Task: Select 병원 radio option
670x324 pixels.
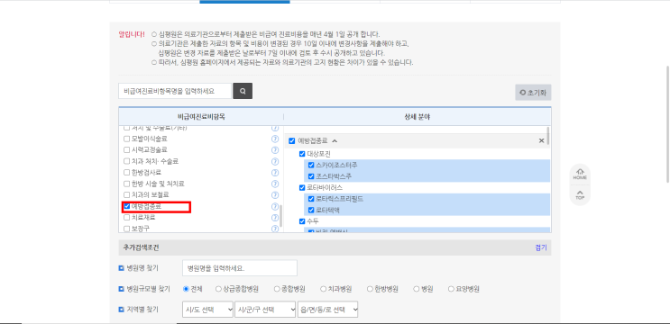Action: coord(417,289)
